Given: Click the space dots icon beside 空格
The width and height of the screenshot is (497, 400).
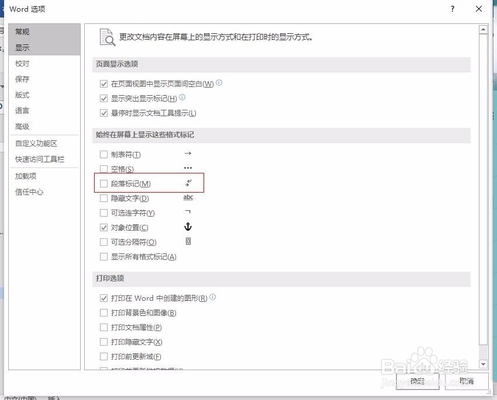Looking at the screenshot, I should [189, 168].
